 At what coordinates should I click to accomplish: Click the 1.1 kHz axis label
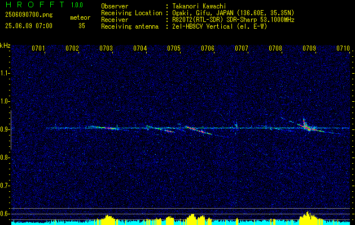point(5,73)
